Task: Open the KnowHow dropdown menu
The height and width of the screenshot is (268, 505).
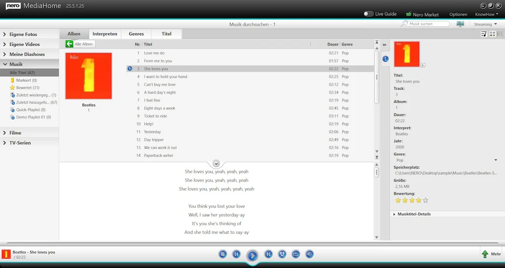Action: pos(486,14)
